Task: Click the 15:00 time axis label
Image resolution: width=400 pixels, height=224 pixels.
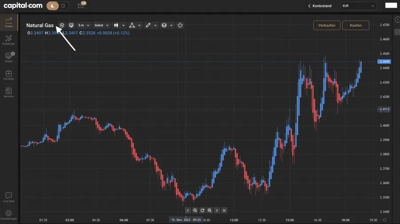Action: click(289, 220)
